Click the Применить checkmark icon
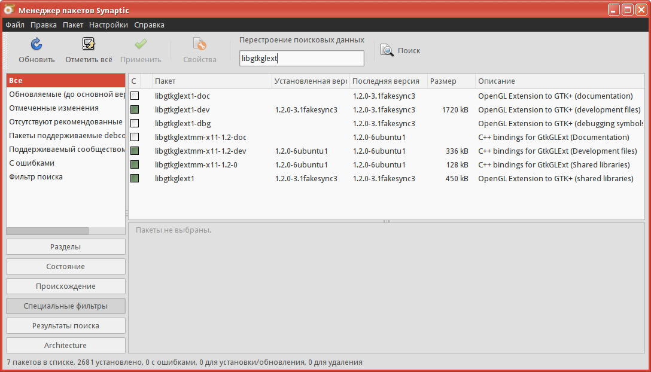Screen dimensions: 651x372 (x=141, y=44)
